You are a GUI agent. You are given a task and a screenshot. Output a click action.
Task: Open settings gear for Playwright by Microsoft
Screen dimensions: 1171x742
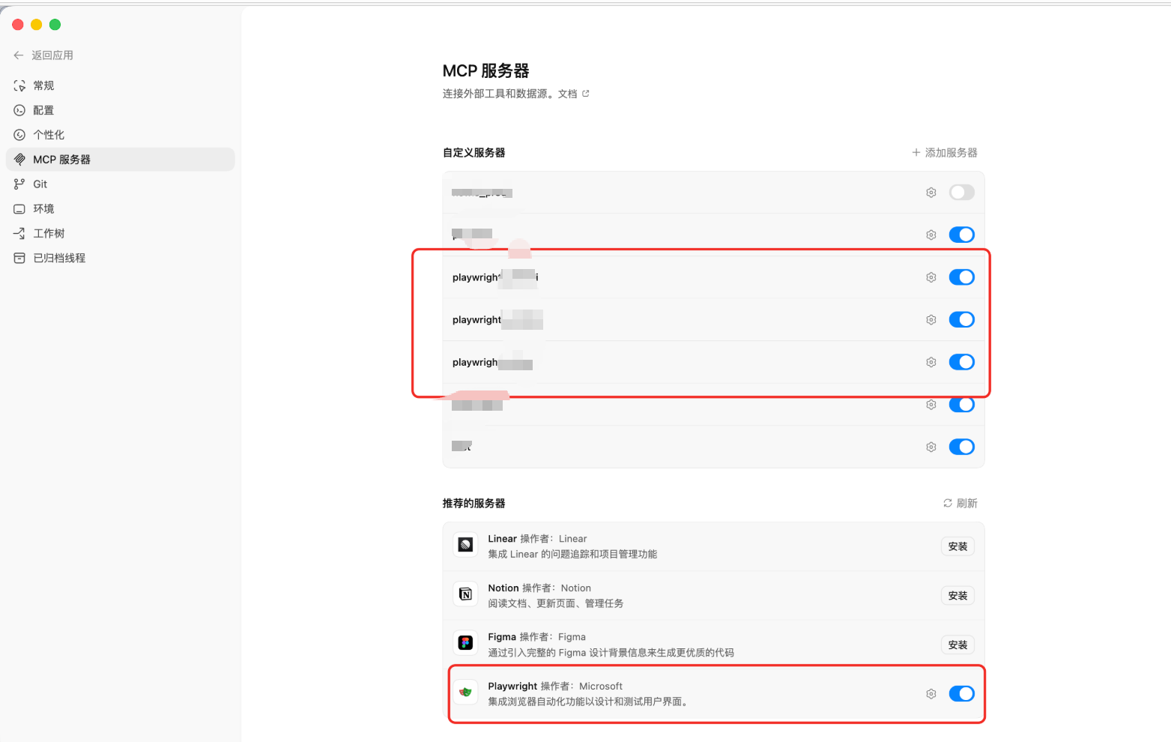(x=931, y=694)
